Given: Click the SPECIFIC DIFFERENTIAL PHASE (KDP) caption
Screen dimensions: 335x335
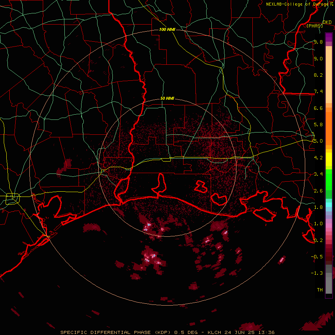Looking at the screenshot, I should [116, 332].
